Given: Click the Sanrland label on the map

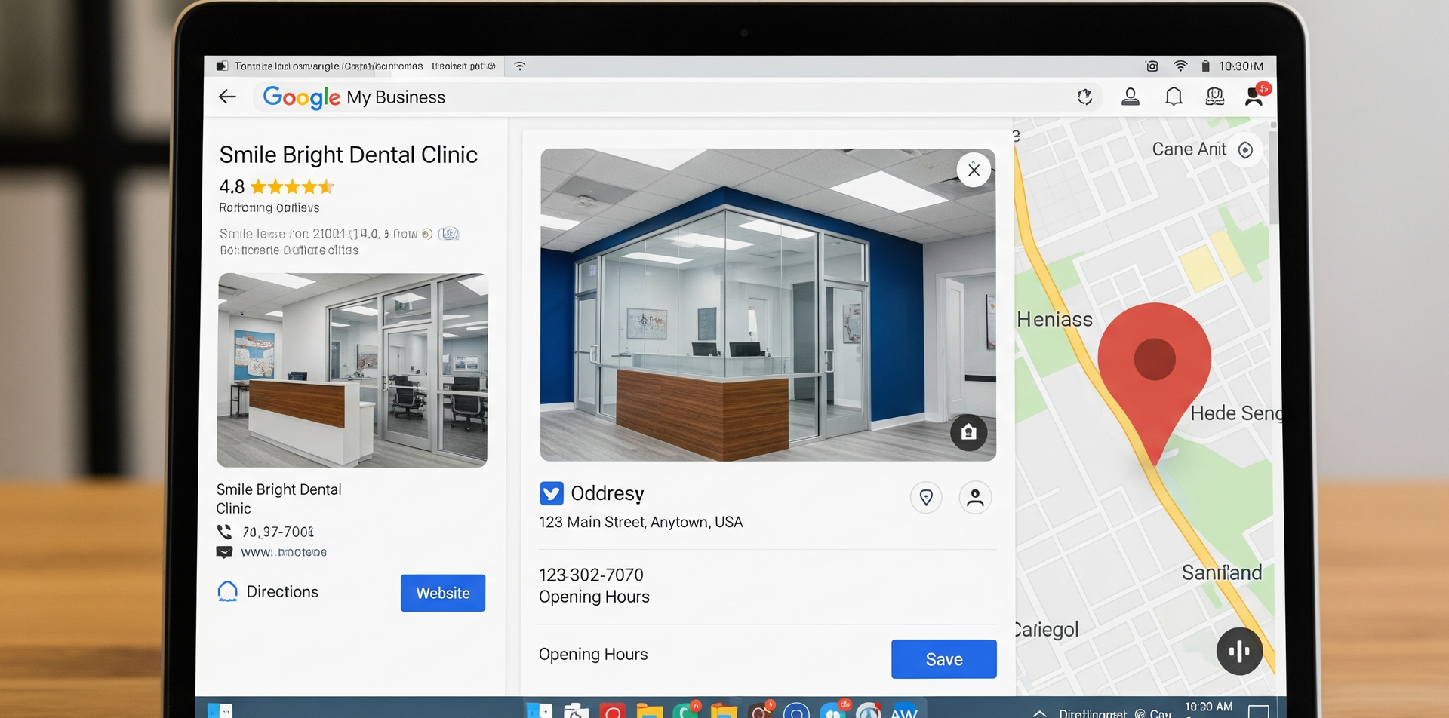Looking at the screenshot, I should [x=1222, y=572].
